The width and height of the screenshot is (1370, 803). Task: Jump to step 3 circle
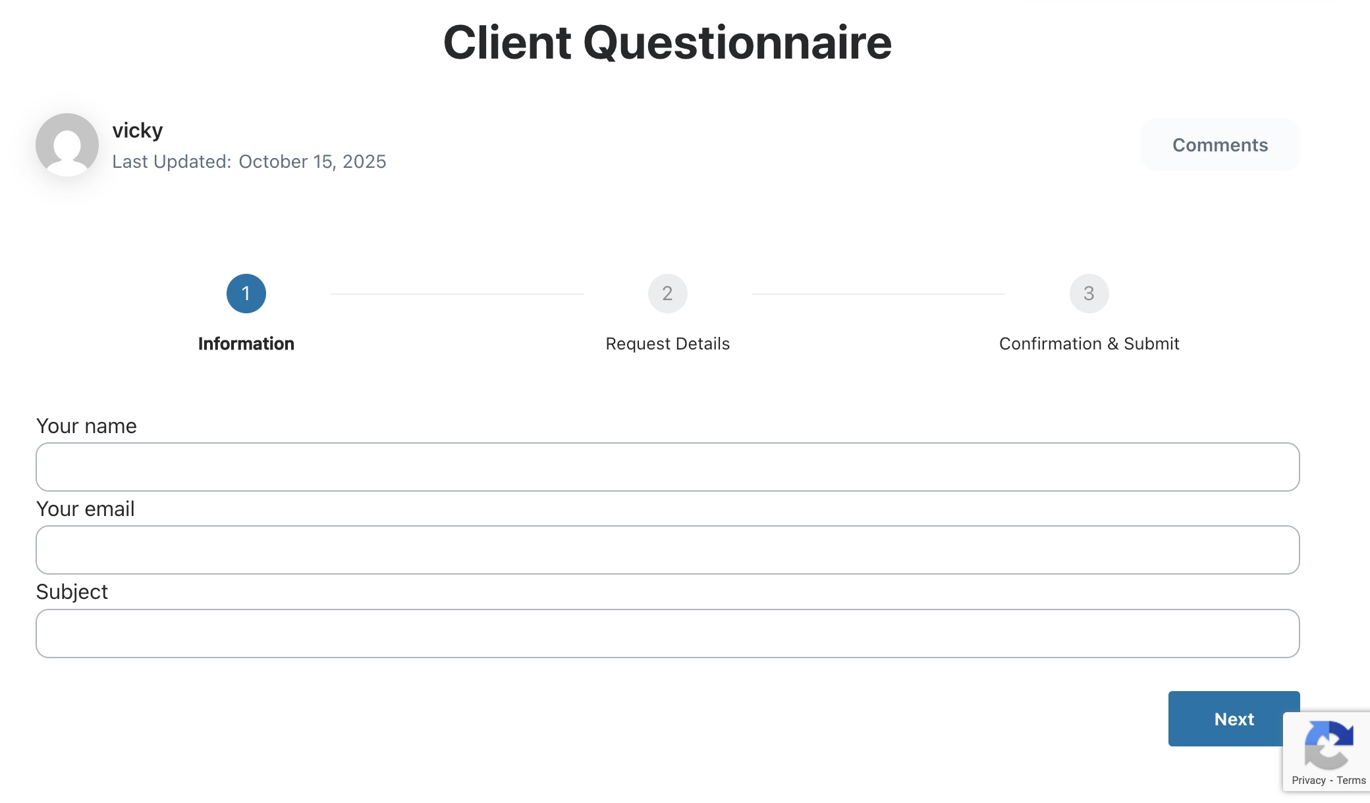coord(1089,294)
